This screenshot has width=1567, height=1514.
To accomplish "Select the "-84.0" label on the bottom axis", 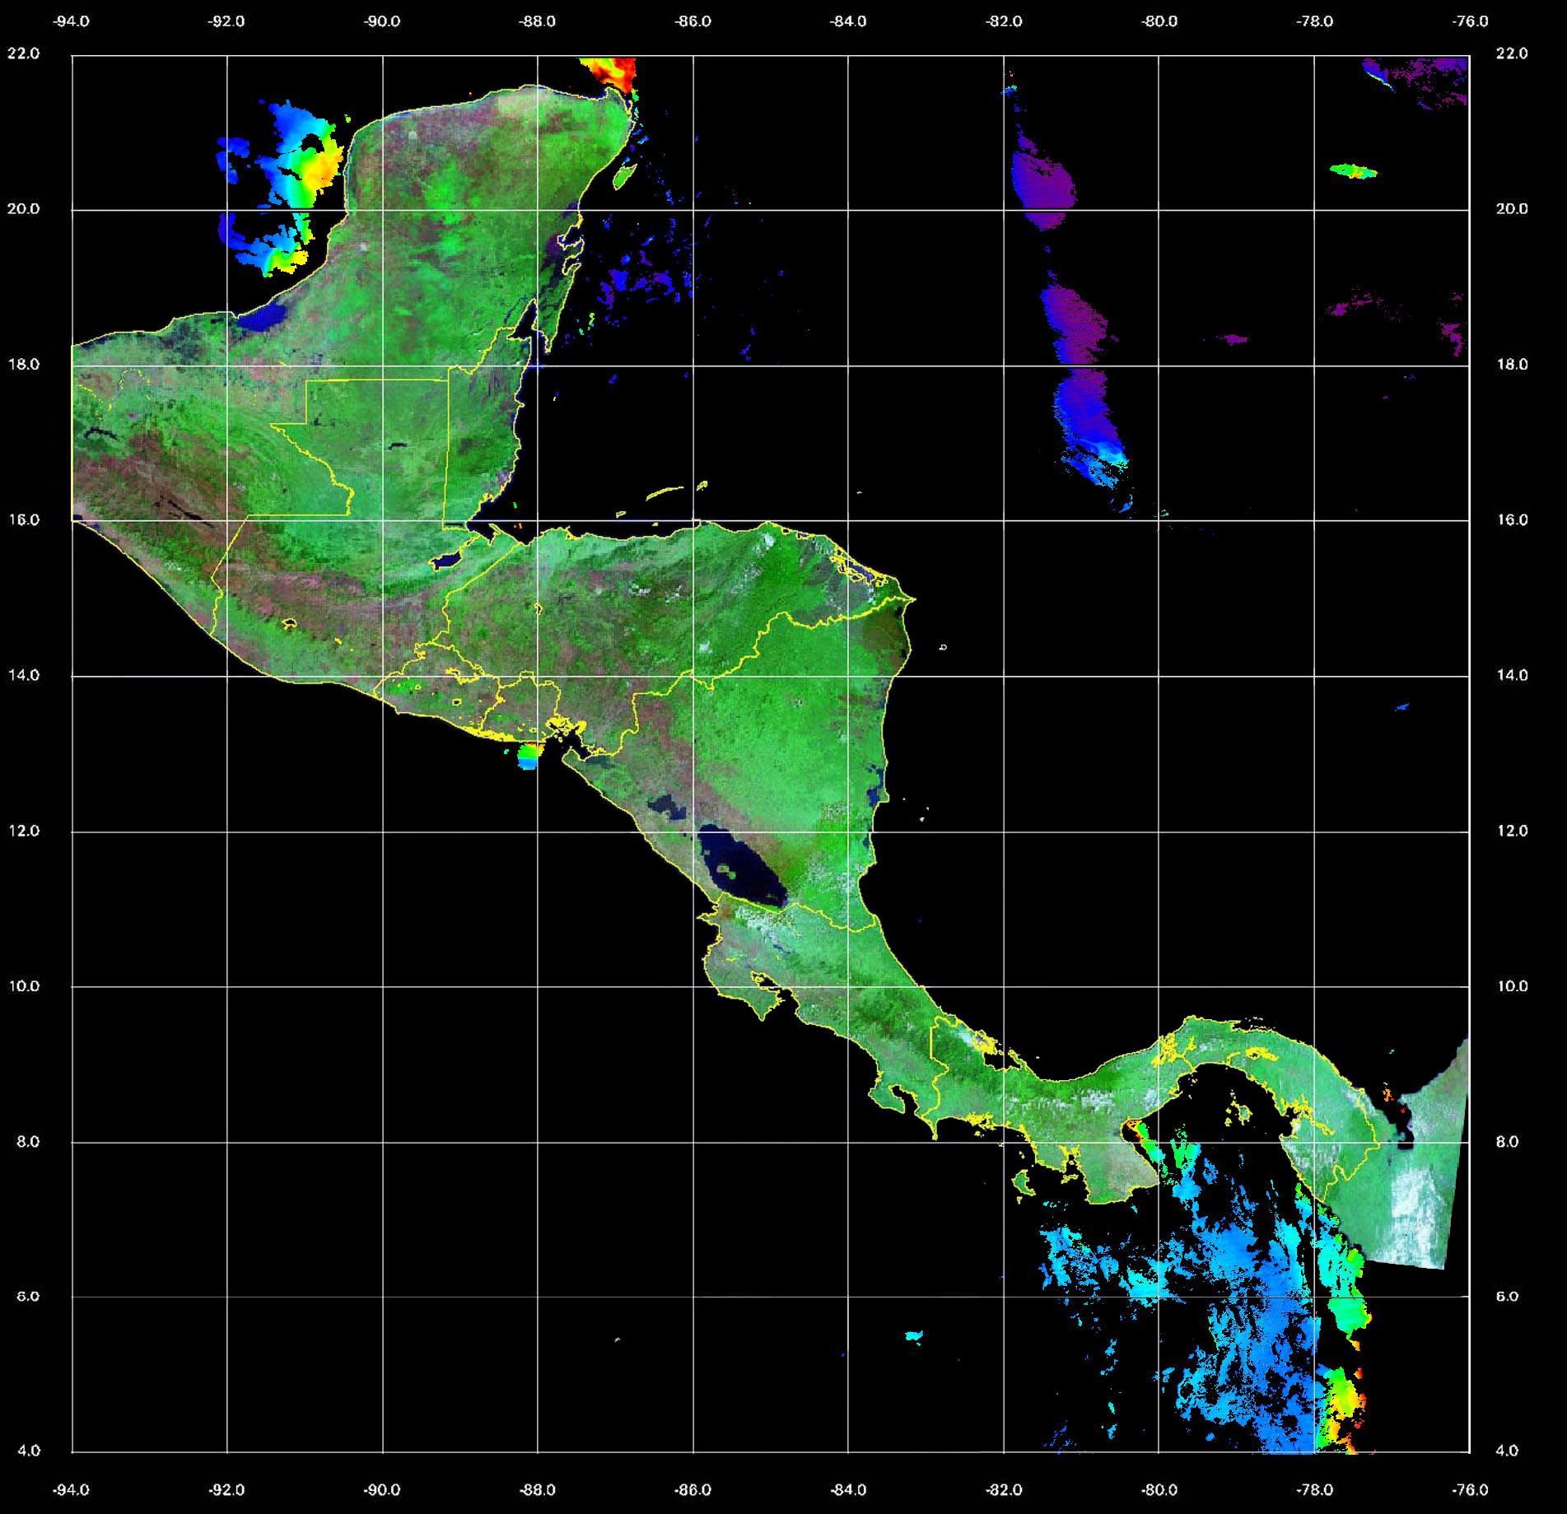I will [848, 1491].
